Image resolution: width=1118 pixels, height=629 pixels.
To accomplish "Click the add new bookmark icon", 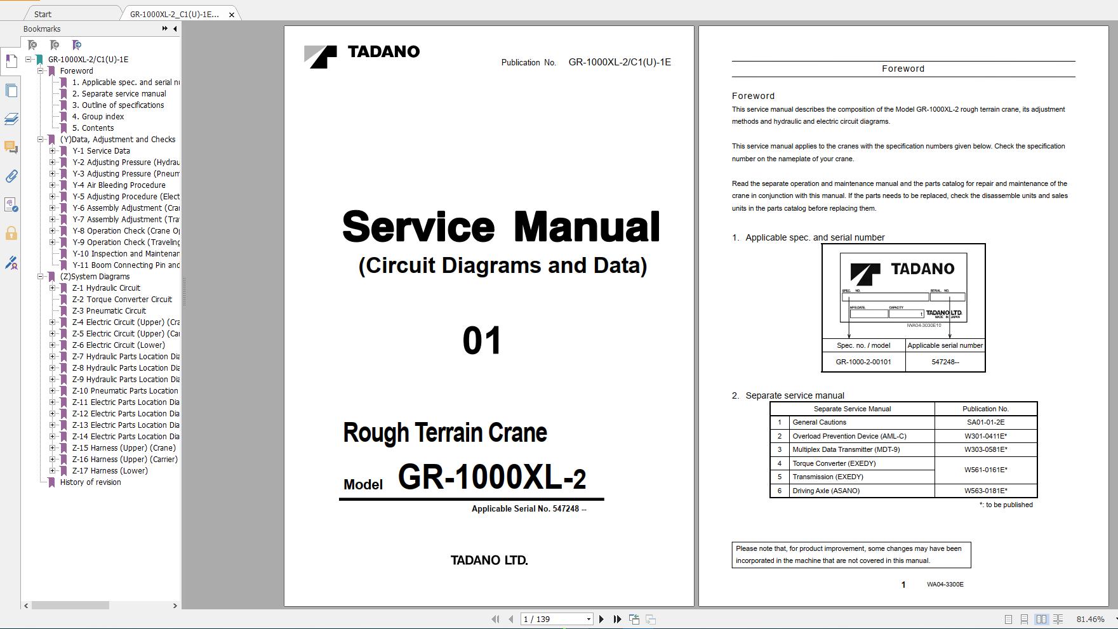I will click(x=55, y=45).
